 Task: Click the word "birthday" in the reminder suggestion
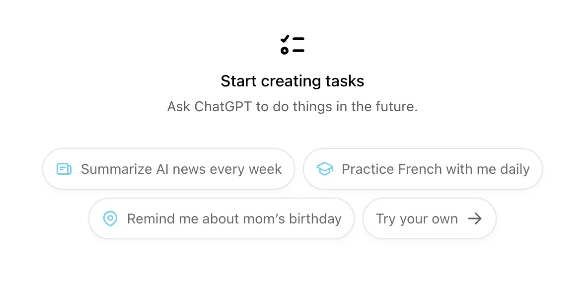coord(316,219)
